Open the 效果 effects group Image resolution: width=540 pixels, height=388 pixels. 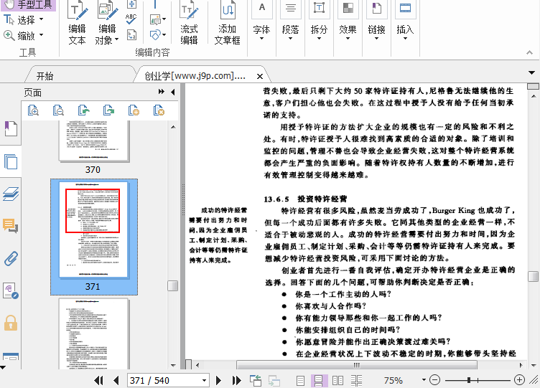pos(348,21)
